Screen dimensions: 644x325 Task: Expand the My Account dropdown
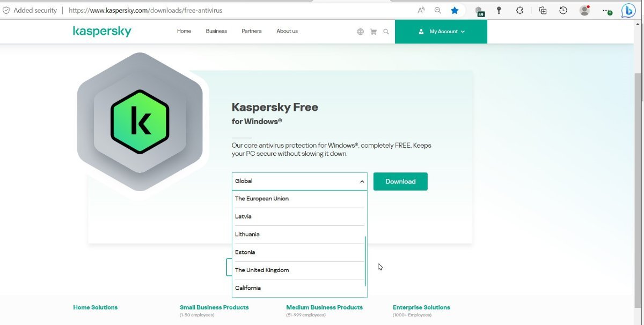tap(441, 32)
